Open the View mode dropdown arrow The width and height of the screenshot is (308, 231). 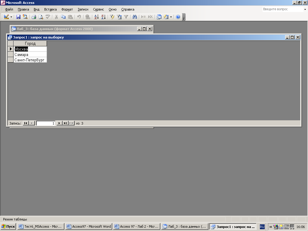click(11, 17)
